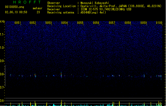Screen dimensions: 166x106
Task: Click the 0054 time marker
Action: pos(64,23)
